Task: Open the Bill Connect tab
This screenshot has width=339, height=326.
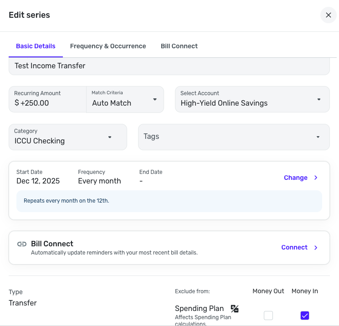Action: 179,46
